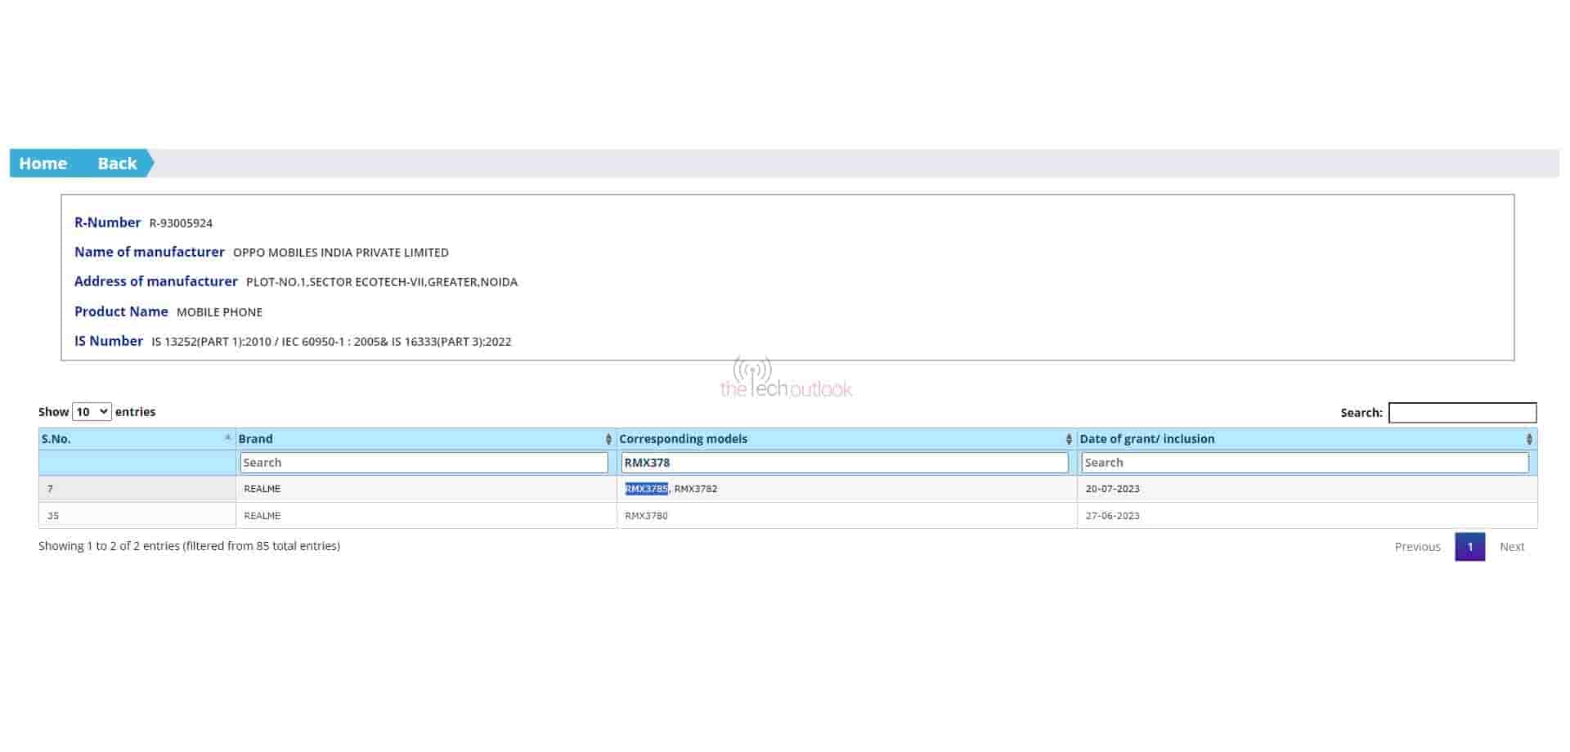Click the REALME brand cell in row 35
The height and width of the screenshot is (752, 1570).
coord(262,516)
